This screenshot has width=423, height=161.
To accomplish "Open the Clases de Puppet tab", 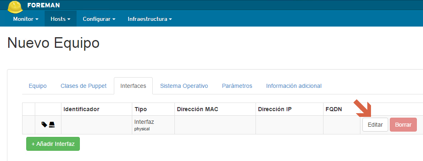I will (84, 86).
